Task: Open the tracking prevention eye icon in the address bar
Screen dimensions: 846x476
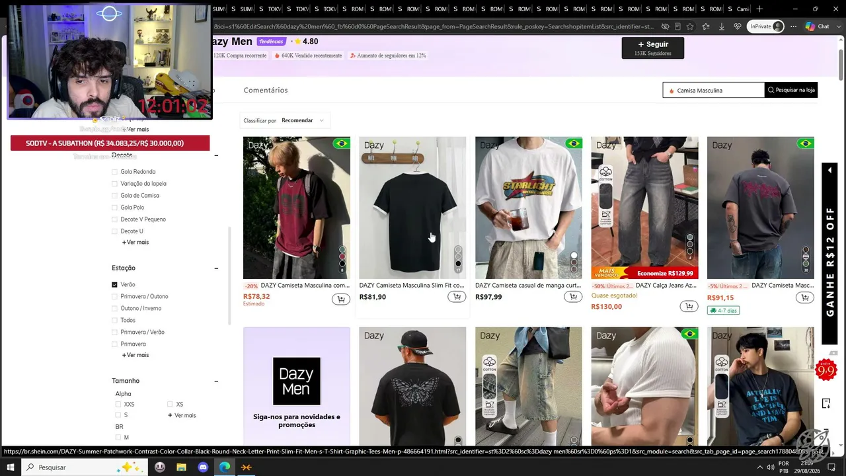Action: click(x=666, y=26)
